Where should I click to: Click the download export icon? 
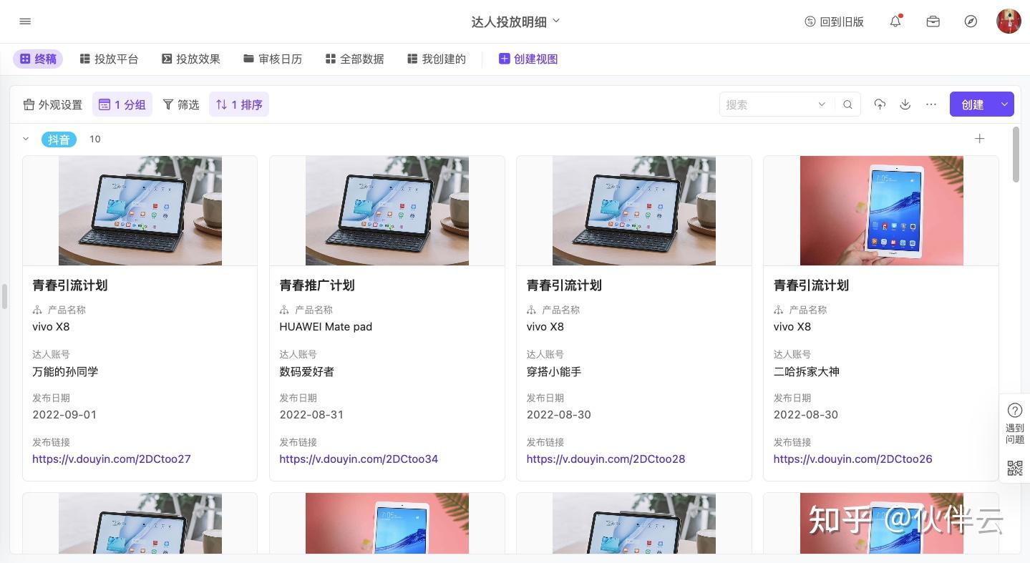tap(905, 104)
